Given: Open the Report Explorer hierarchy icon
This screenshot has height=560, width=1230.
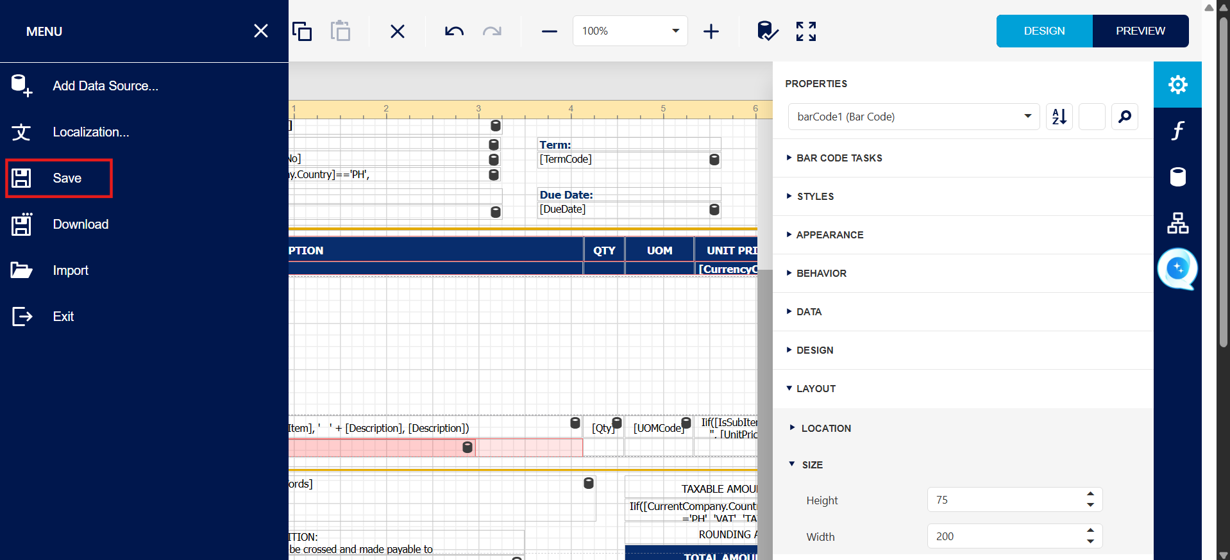Looking at the screenshot, I should (x=1177, y=223).
